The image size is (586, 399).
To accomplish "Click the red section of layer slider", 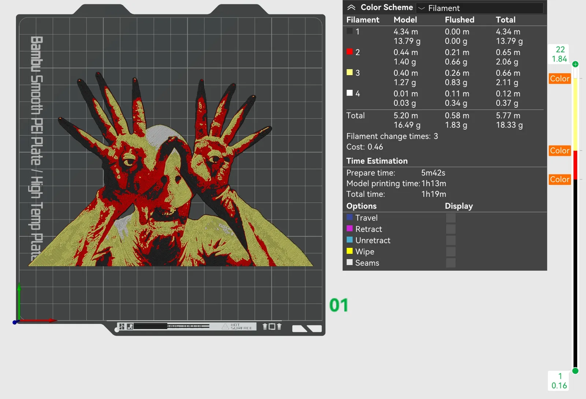I will tap(575, 165).
